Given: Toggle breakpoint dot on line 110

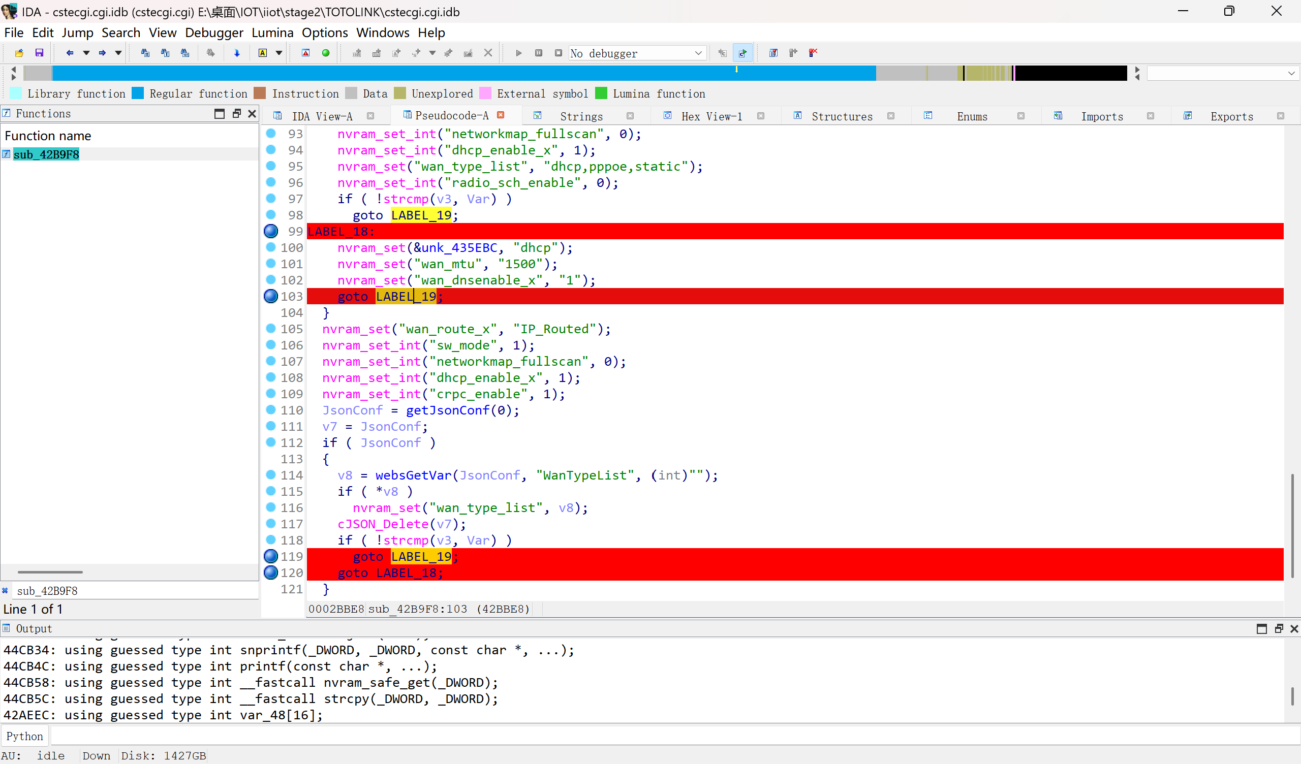Looking at the screenshot, I should (271, 409).
